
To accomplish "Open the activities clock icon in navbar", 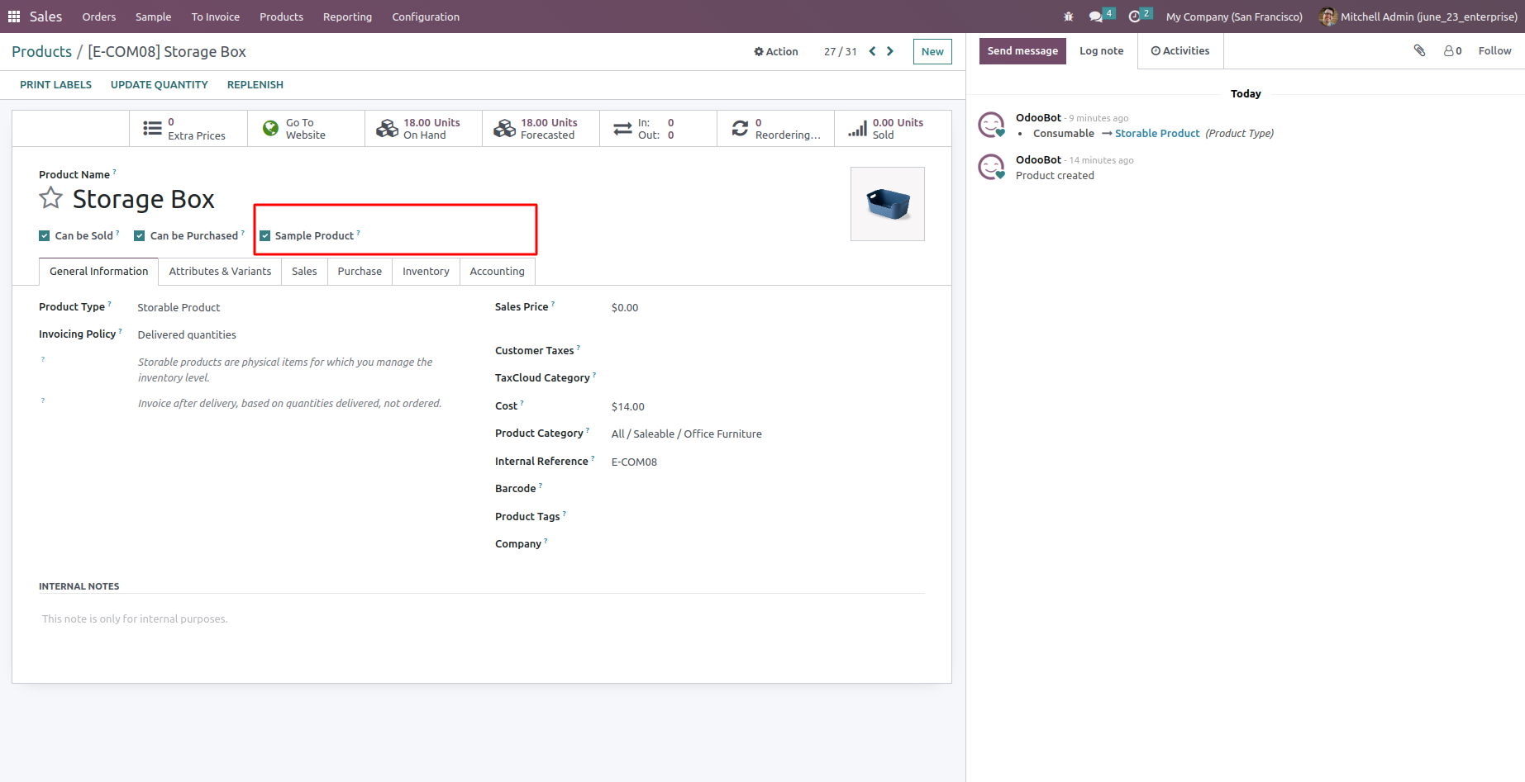I will [x=1134, y=17].
